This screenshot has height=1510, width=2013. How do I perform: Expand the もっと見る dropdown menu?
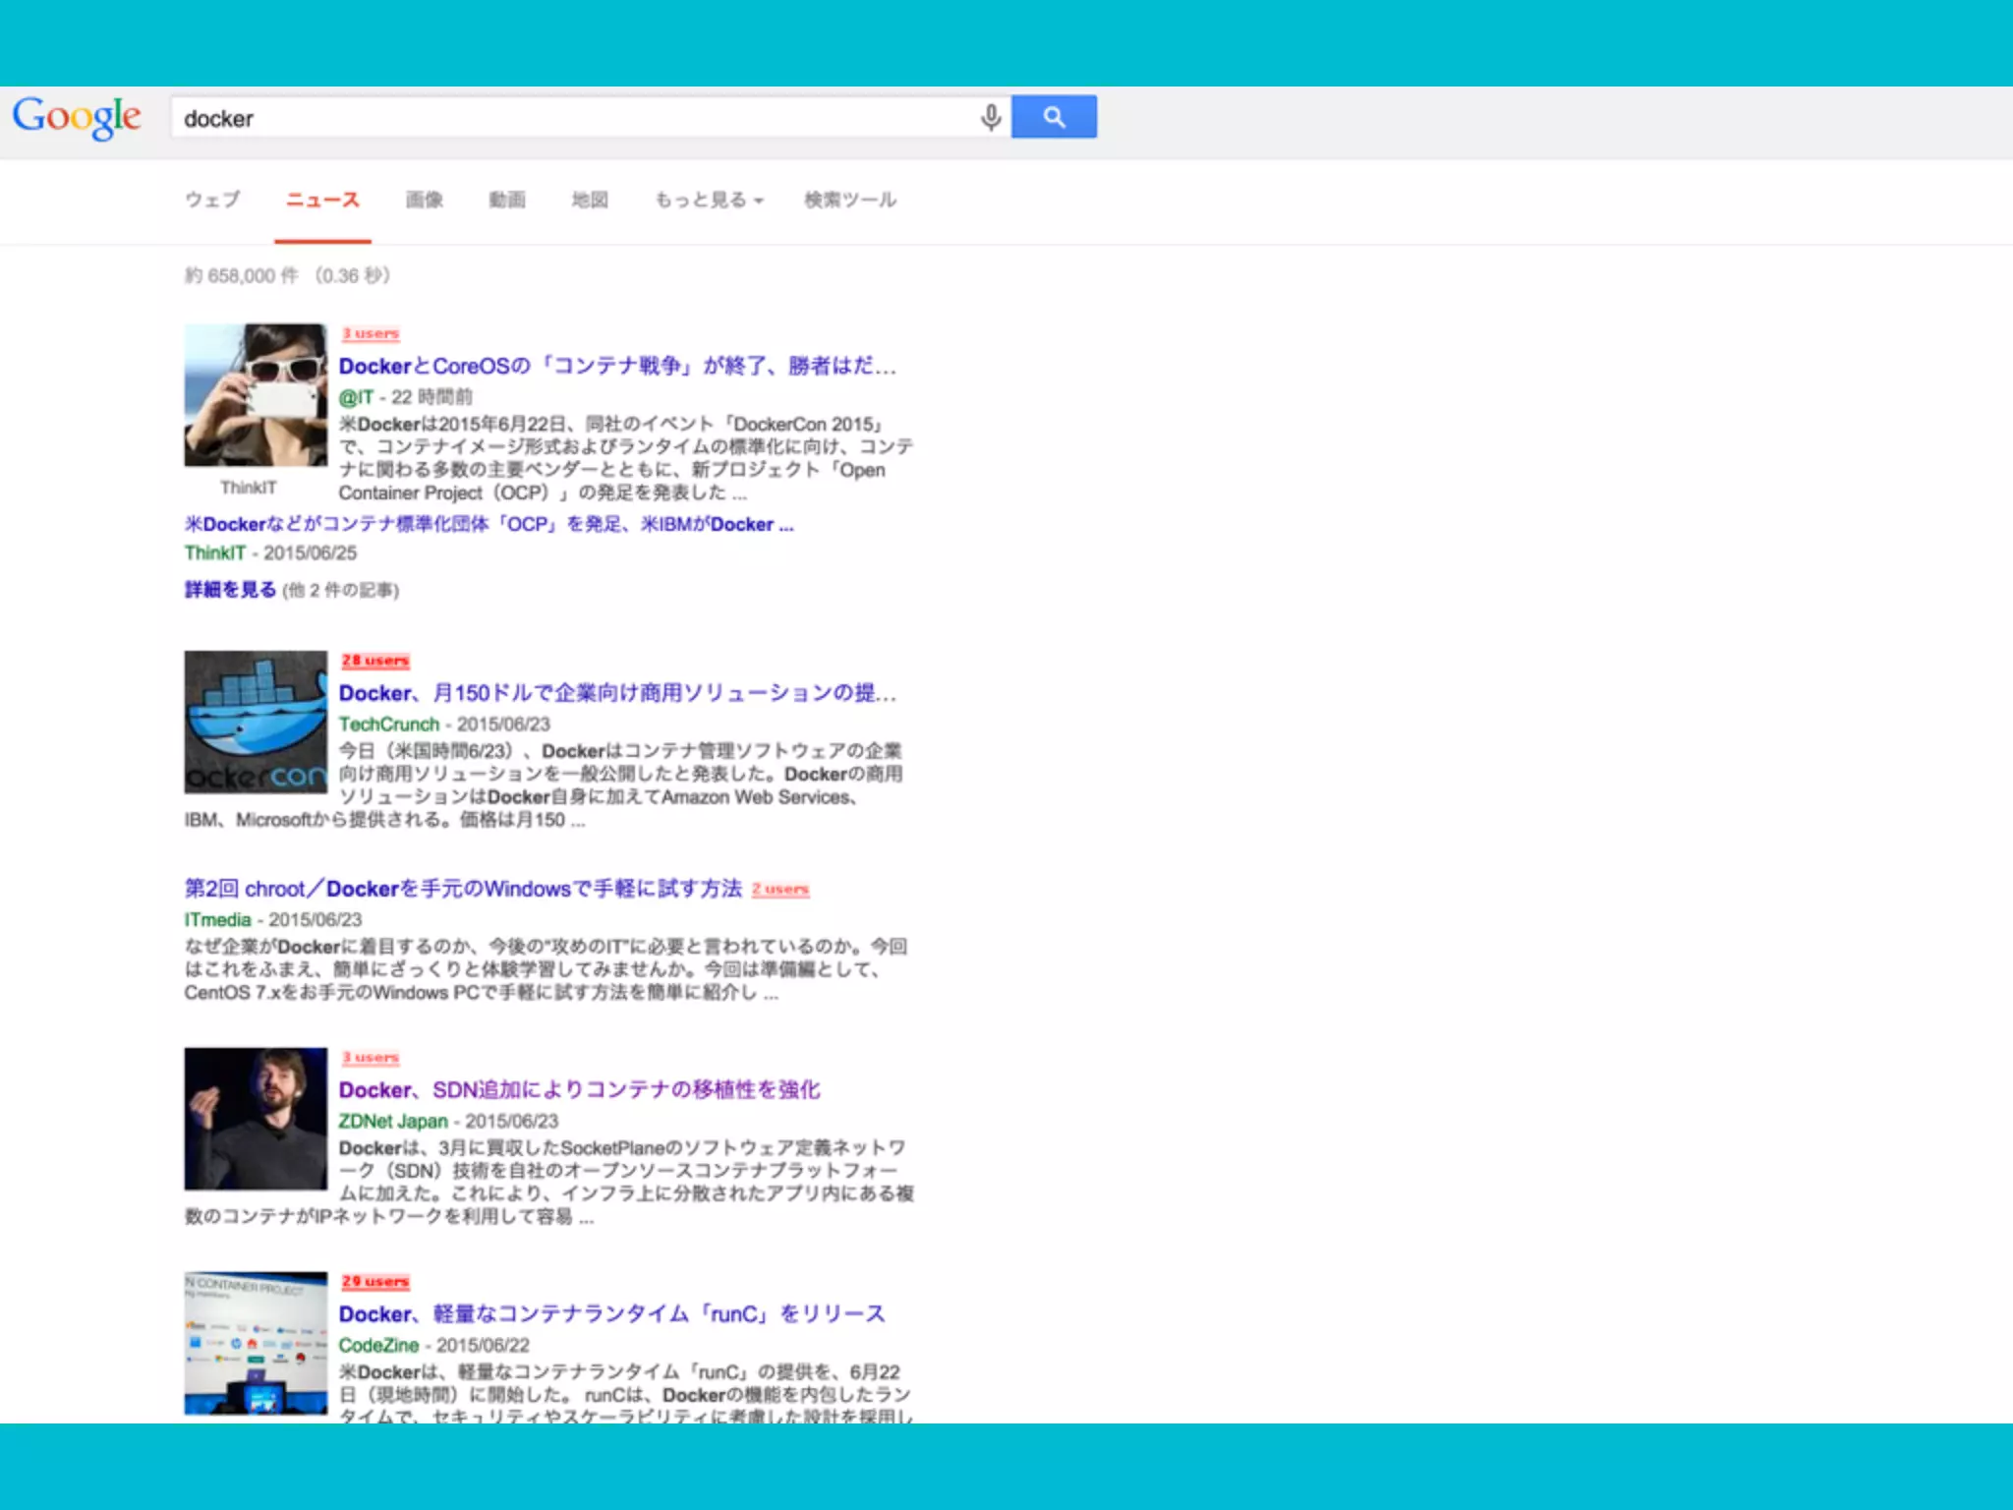pos(708,201)
